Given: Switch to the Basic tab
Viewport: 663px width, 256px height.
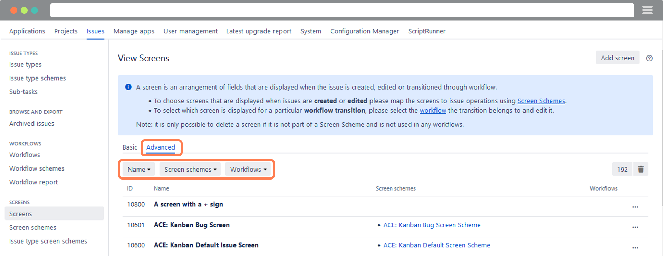Looking at the screenshot, I should point(130,147).
